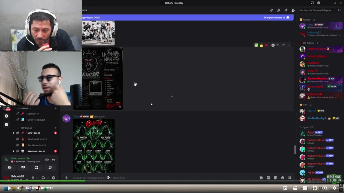React with the green checkmark emoji
344x193 pixels.
click(256, 45)
